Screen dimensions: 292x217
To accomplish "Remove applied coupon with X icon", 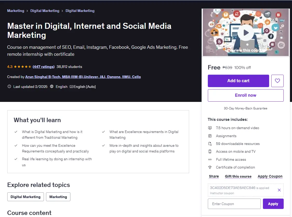I will [x=279, y=190].
